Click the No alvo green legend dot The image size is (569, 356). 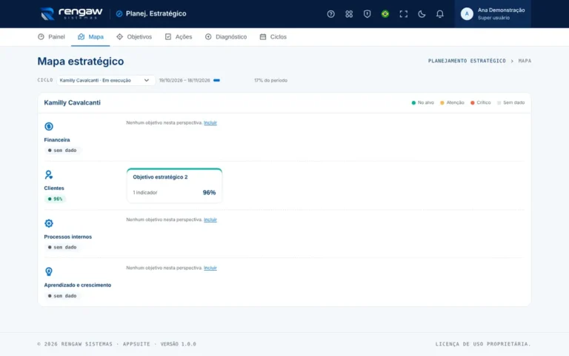pos(413,103)
